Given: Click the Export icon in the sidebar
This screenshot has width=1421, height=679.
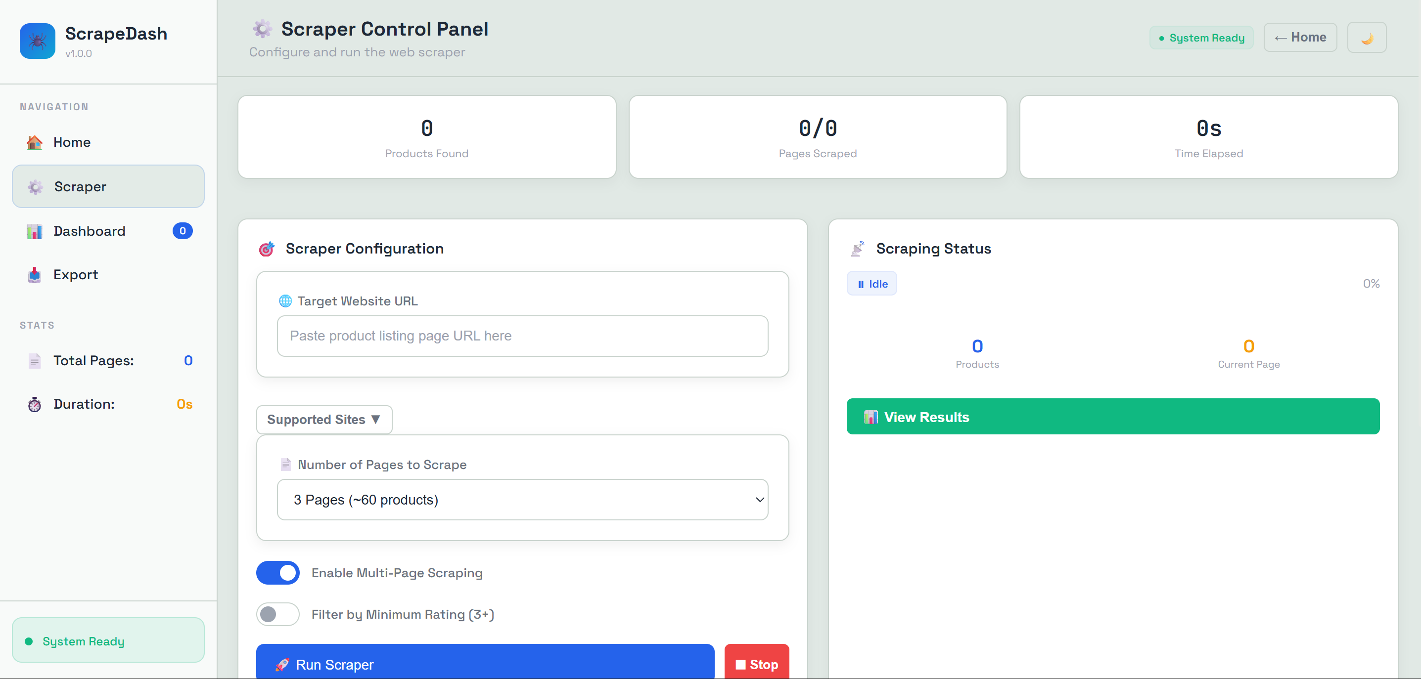Looking at the screenshot, I should (34, 274).
